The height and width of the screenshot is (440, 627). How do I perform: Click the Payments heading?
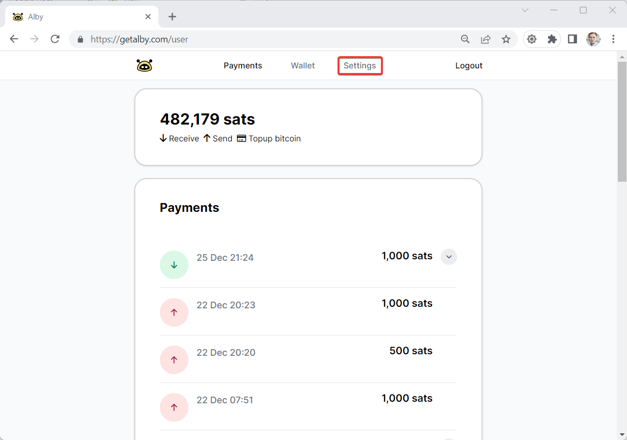pyautogui.click(x=189, y=208)
